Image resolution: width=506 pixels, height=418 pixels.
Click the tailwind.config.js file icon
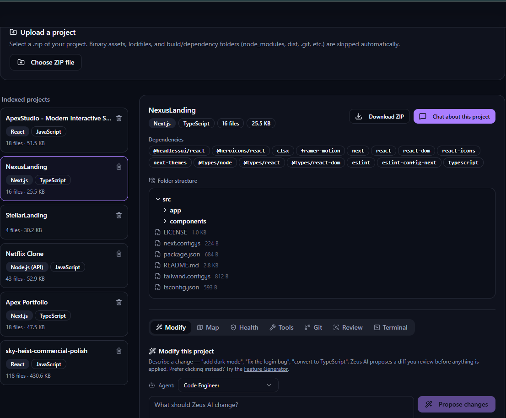point(157,276)
